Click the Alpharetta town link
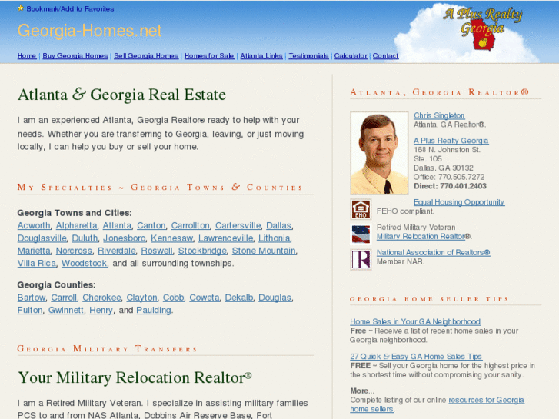 tap(76, 226)
